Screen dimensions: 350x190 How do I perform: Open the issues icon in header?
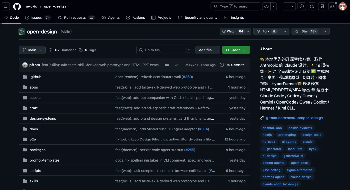(x=302, y=6)
